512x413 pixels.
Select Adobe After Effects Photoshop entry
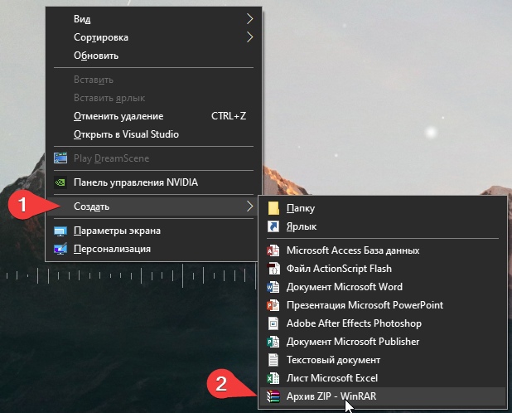383,323
